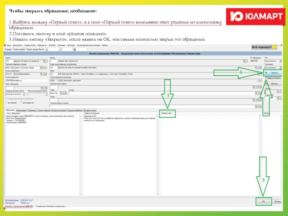Screen dimensions: 288x216
Task: Open the Пользовательские команды menu
Action: [x=88, y=45]
